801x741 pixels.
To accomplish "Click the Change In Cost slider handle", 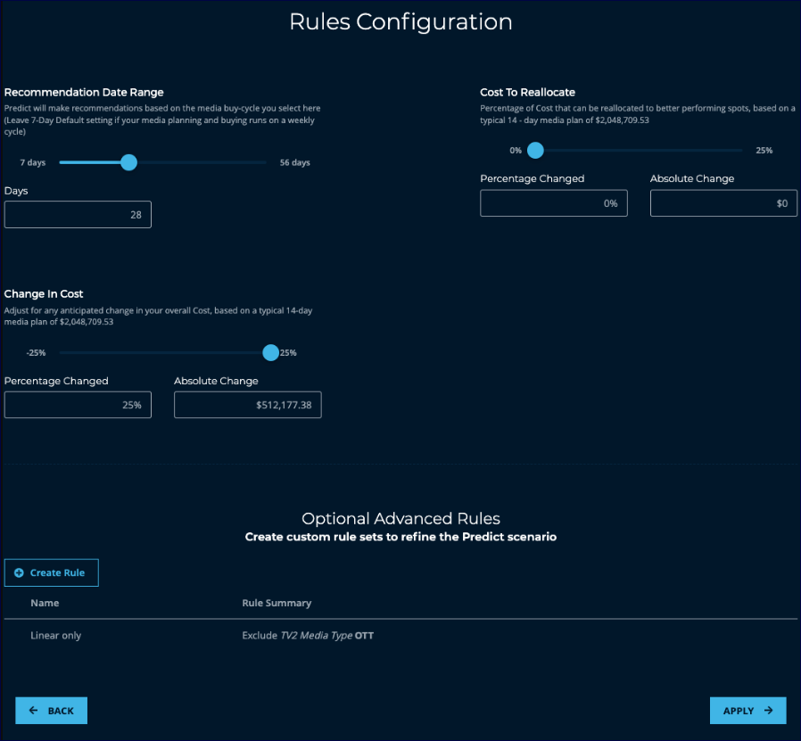I will coord(270,352).
